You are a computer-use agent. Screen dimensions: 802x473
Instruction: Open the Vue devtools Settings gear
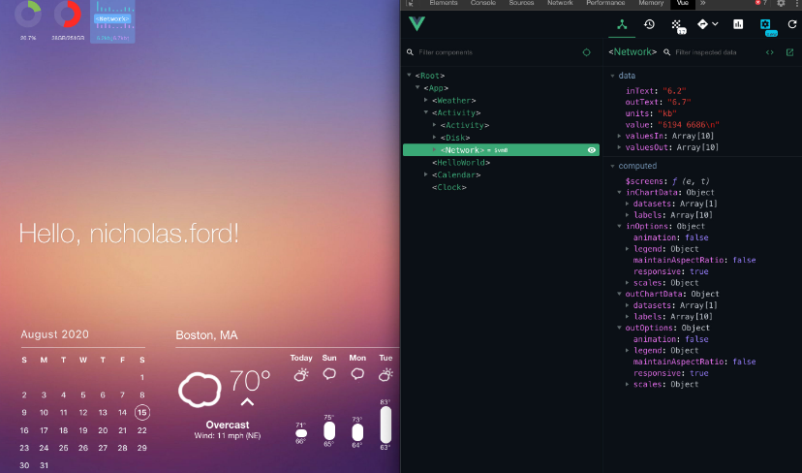[766, 24]
